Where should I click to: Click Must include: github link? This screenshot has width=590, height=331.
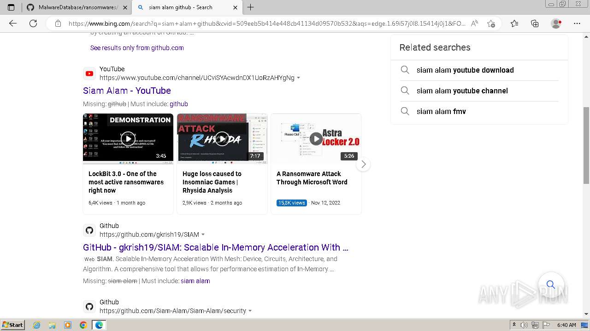click(178, 104)
